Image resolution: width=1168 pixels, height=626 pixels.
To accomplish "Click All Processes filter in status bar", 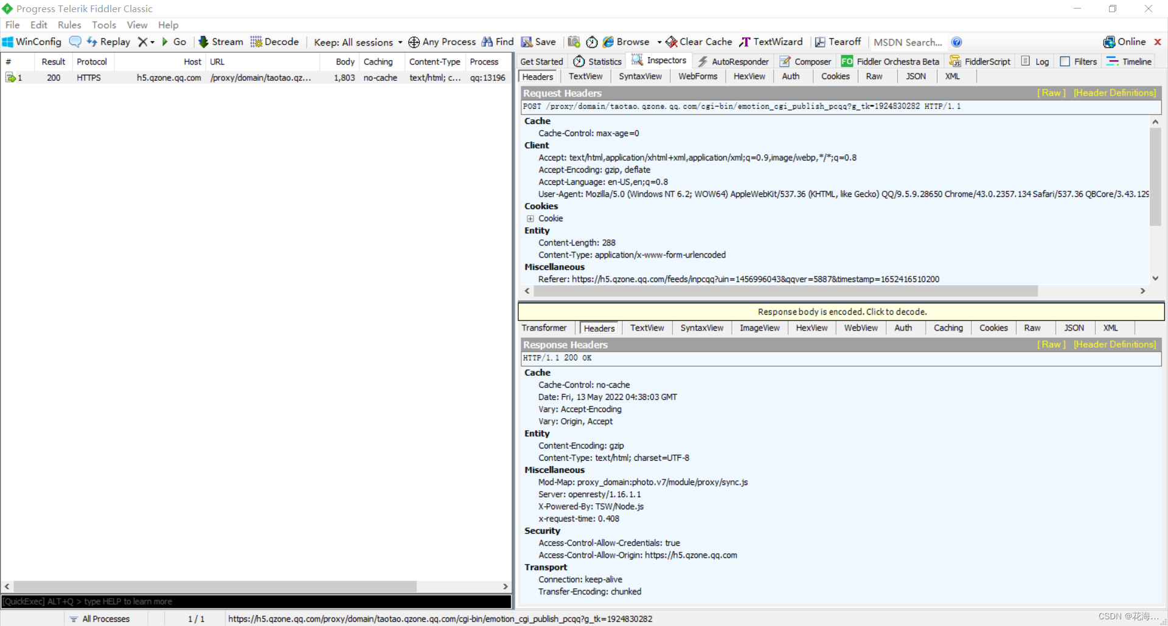I will coord(99,619).
